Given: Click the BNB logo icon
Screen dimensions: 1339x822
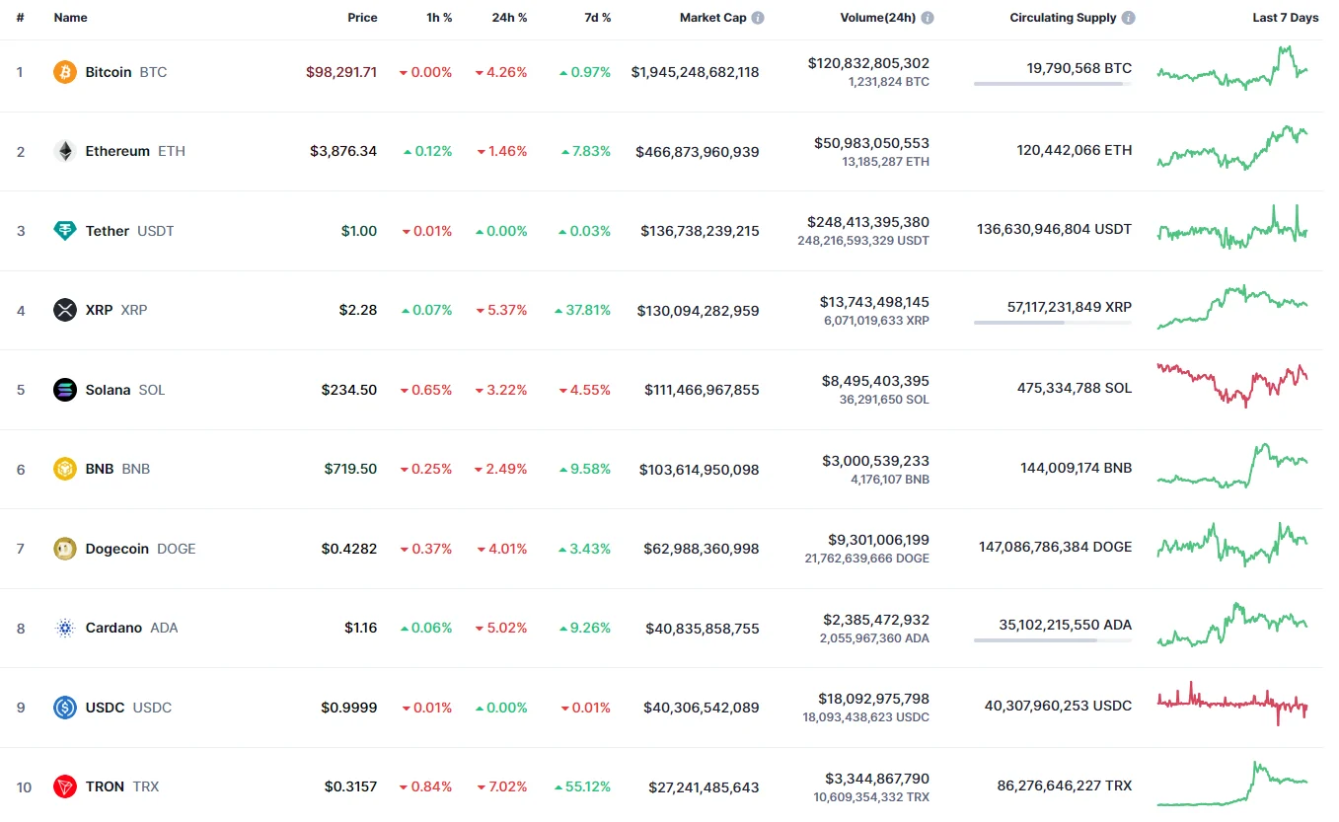Looking at the screenshot, I should click(x=64, y=469).
